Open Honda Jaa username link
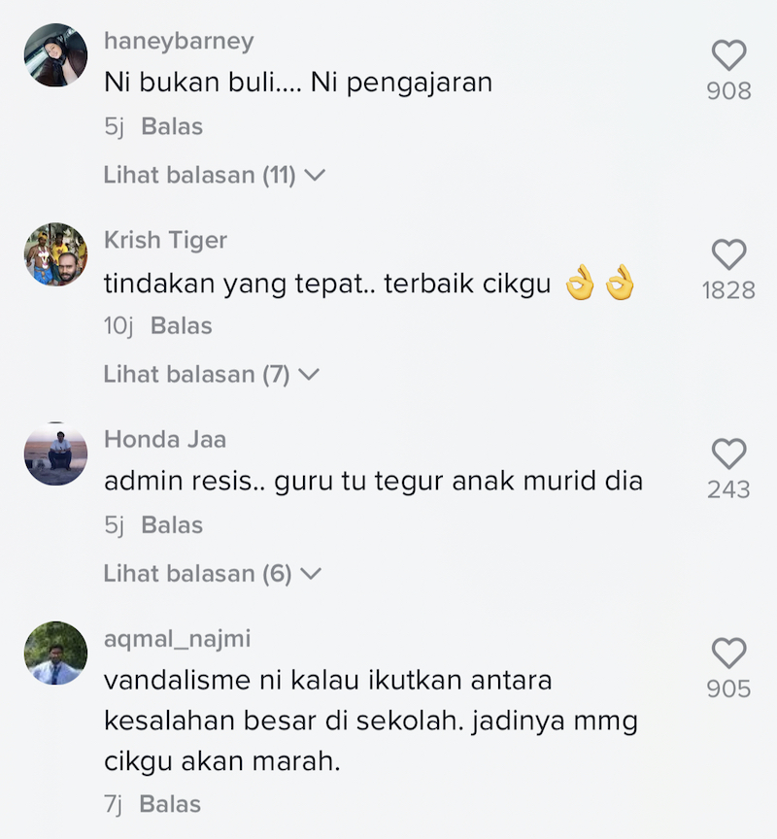 165,439
